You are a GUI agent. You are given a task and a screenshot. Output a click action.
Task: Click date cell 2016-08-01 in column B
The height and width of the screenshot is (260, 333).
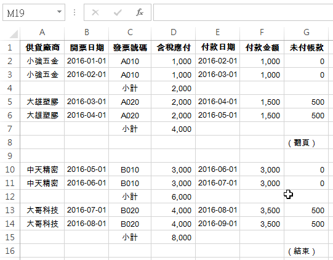tap(86, 224)
